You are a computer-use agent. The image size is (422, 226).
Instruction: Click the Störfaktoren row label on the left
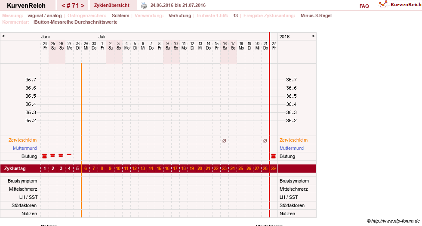24,205
